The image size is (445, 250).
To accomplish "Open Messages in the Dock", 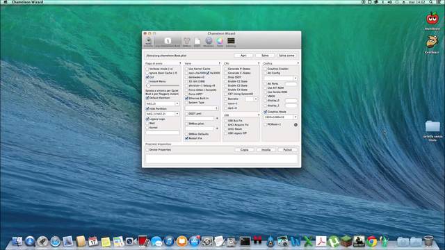I will (156, 242).
